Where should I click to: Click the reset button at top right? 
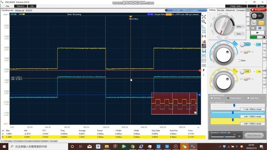click(x=262, y=6)
